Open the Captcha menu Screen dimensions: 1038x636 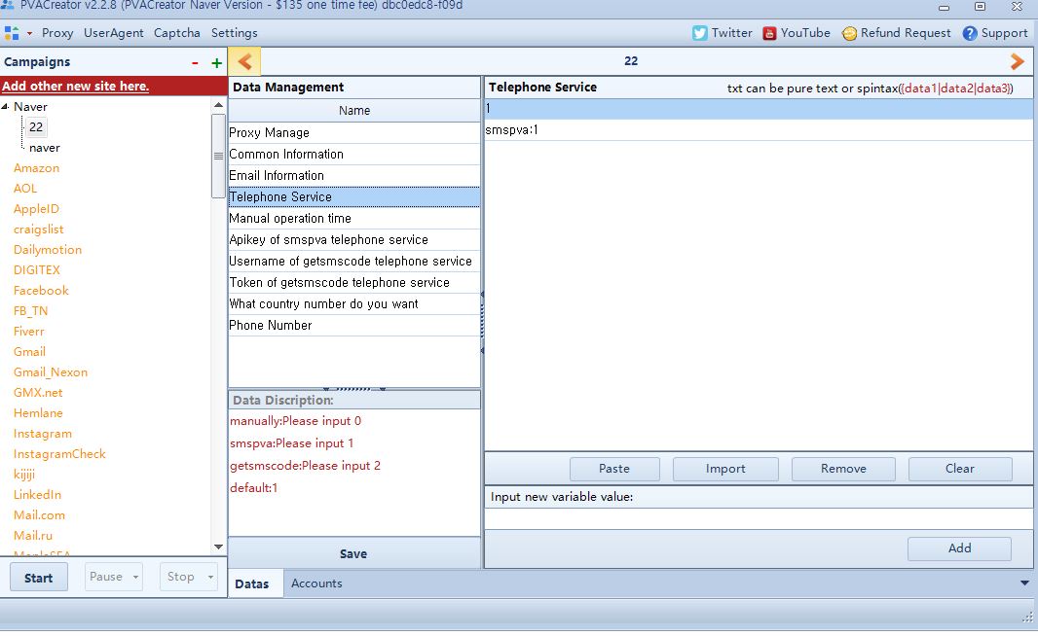(x=176, y=33)
